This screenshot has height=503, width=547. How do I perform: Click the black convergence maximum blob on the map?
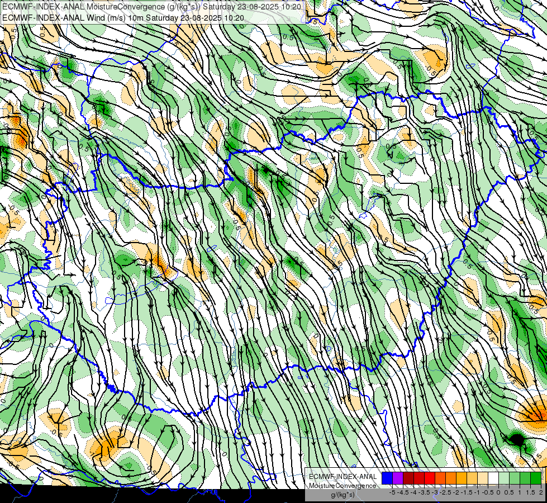(517, 440)
